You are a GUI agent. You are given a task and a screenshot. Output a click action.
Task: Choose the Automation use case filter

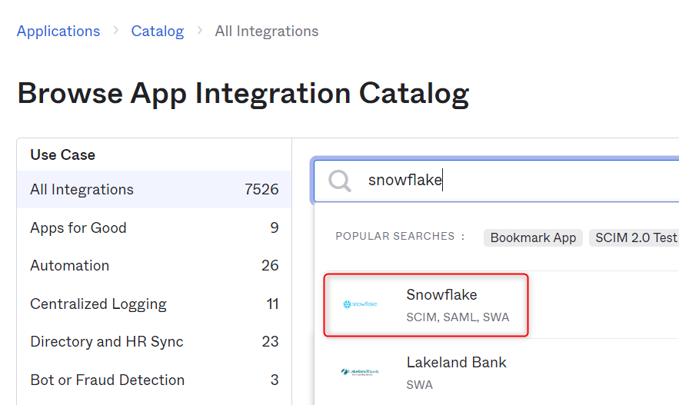pyautogui.click(x=154, y=265)
